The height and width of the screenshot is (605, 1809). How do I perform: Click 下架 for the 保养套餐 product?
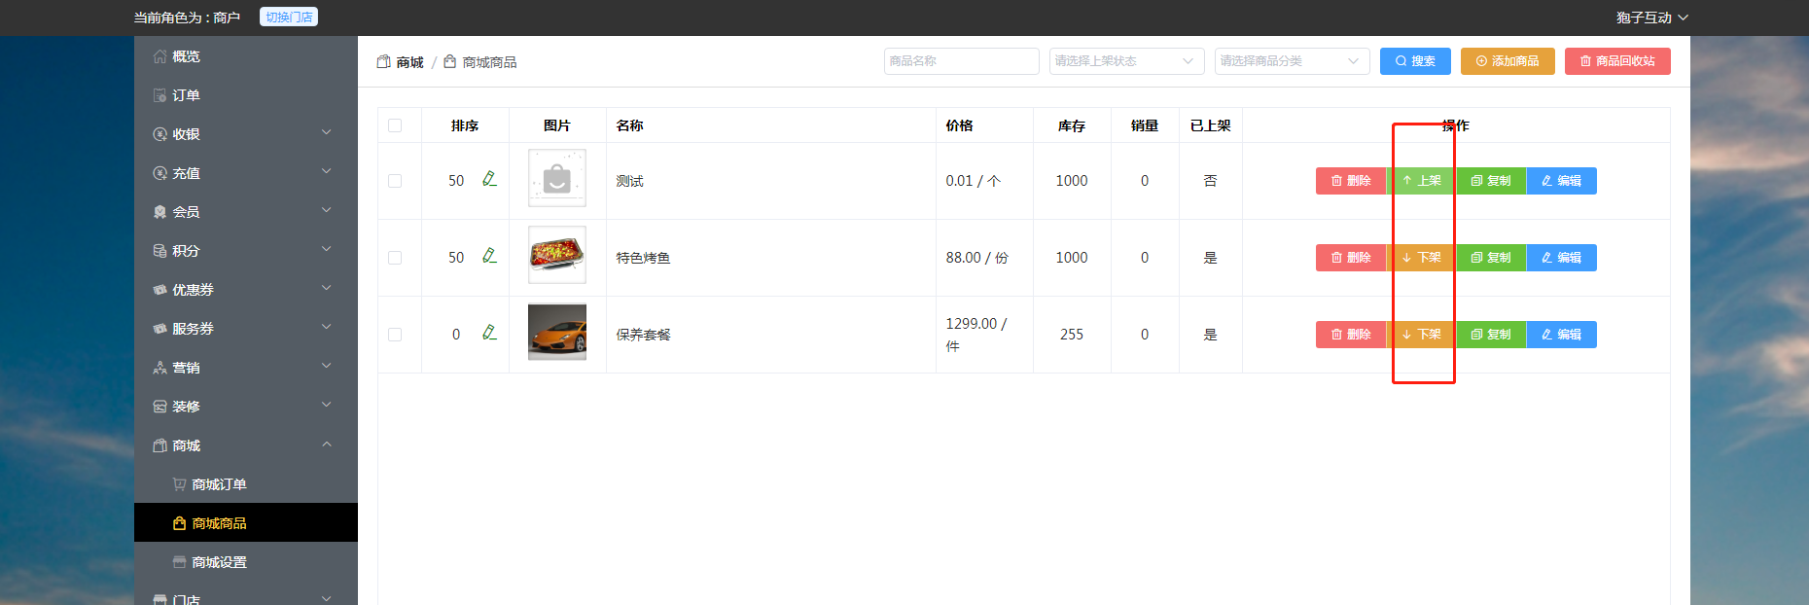[x=1421, y=335]
